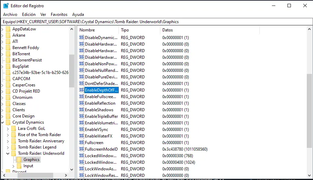Select the Bennett Foddy key
Screen dimensions: 313x180
26,48
